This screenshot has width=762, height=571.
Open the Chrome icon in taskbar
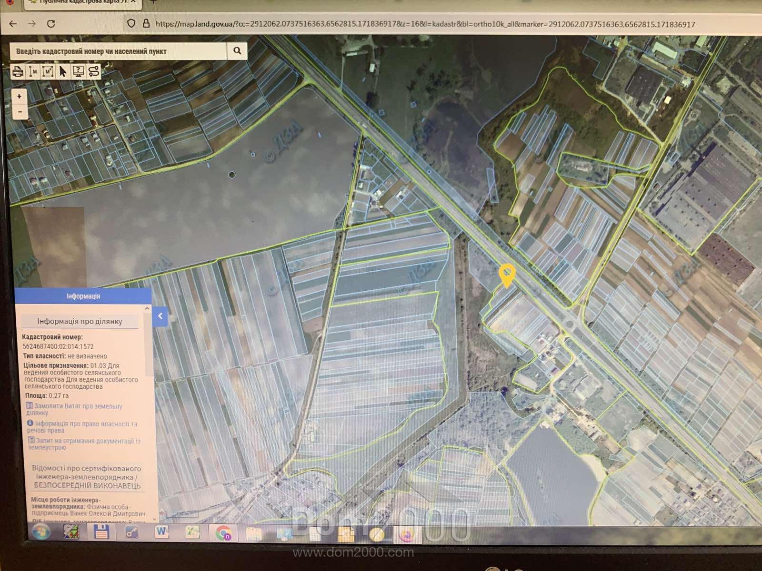(x=223, y=533)
